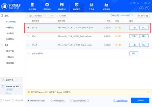
Task: Toggle the 自动激活 checkbox
Action: pos(1,101)
